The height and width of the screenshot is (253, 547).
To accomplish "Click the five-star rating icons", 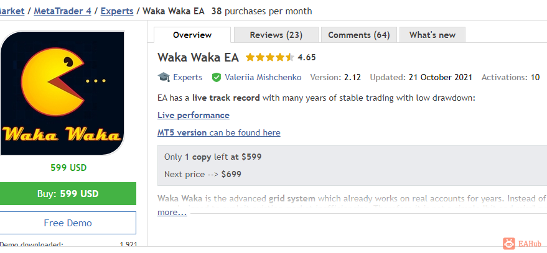I will [x=270, y=57].
